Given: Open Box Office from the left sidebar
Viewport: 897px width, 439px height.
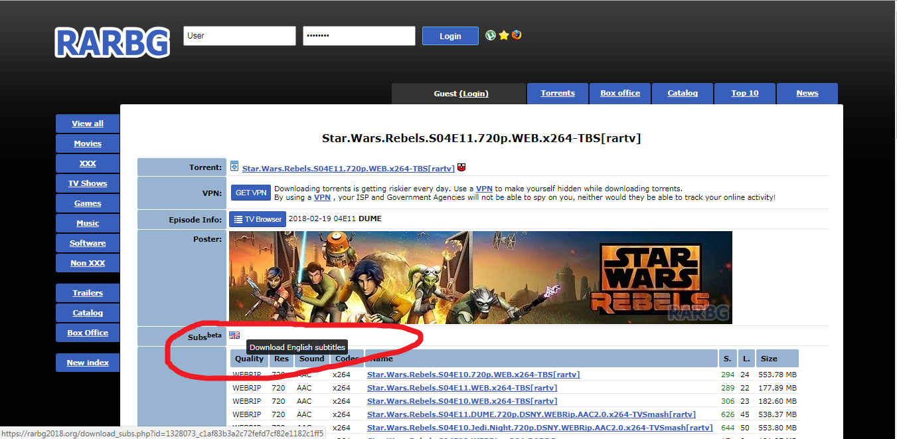Looking at the screenshot, I should pyautogui.click(x=88, y=333).
